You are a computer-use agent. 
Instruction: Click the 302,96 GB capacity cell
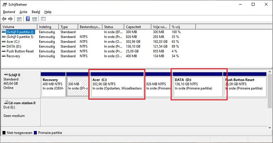click(x=133, y=42)
